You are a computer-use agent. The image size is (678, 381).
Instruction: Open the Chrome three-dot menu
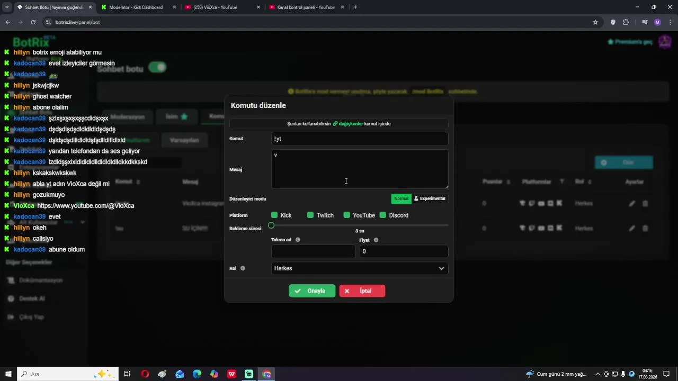[x=670, y=22]
